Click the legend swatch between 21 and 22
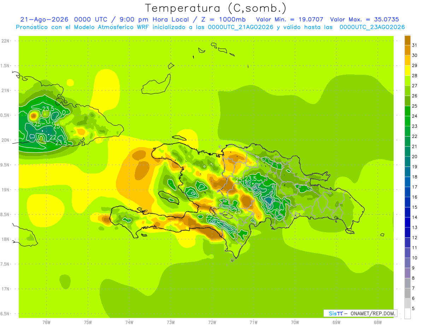This screenshot has width=424, height=327. coord(407,141)
